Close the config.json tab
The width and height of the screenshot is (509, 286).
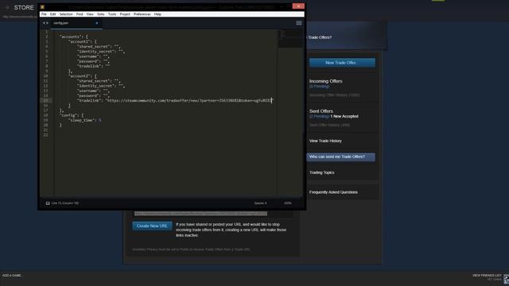click(x=97, y=23)
